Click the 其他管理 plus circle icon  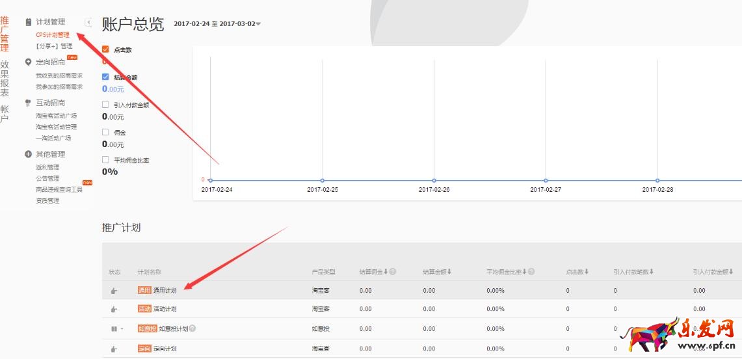coord(28,154)
